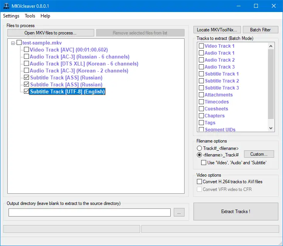Click Open MKV files to process button

point(51,33)
